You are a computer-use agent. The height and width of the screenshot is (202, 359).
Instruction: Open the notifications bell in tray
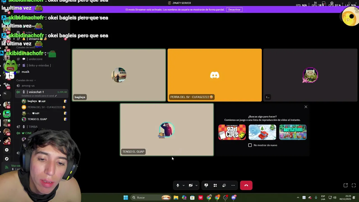354,198
